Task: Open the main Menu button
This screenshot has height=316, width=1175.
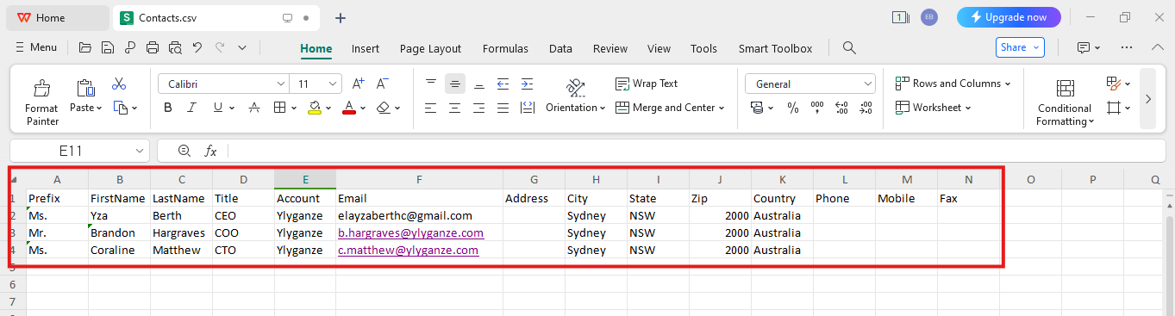Action: coord(36,47)
